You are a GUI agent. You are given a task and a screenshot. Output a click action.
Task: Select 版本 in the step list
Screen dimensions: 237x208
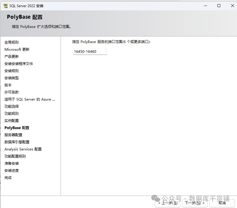coord(8,85)
